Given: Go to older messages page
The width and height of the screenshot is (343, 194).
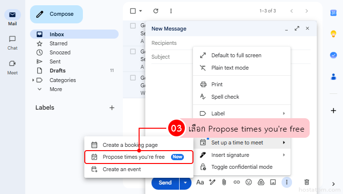Looking at the screenshot, I should point(307,11).
